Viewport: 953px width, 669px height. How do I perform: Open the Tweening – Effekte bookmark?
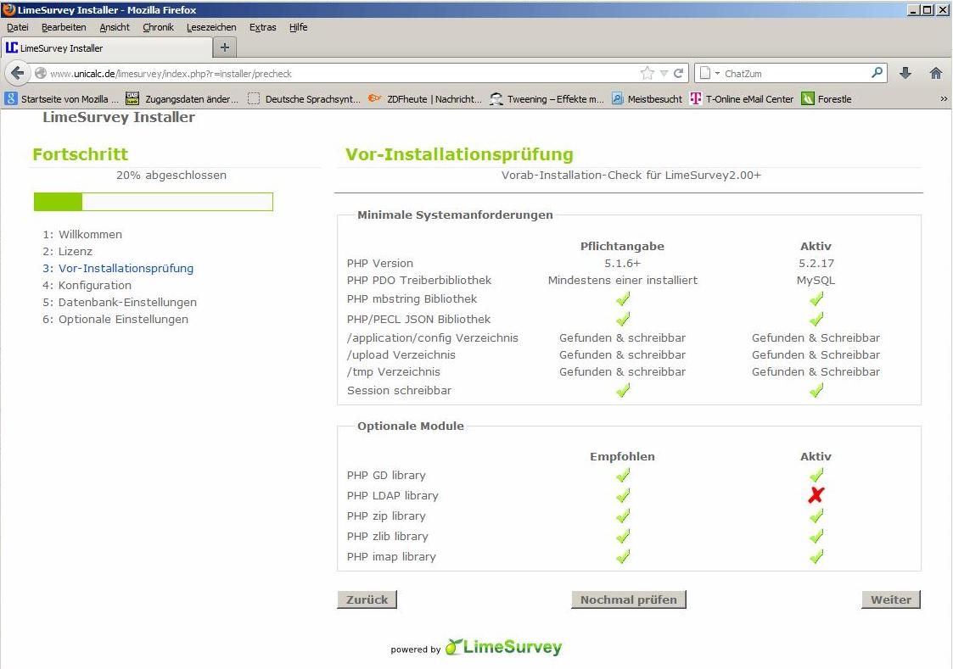(547, 99)
